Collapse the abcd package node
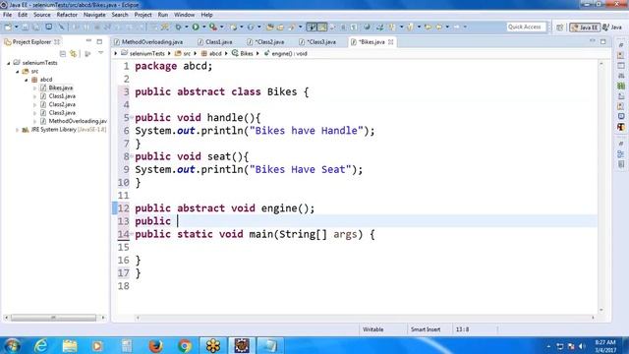629x354 pixels. coord(27,80)
